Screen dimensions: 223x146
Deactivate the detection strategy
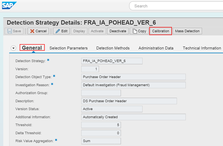pyautogui.click(x=118, y=31)
